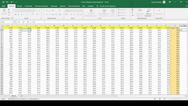Screen dimensions: 188x106
Task: Open Customize Quick Access Toolbar arrow
Action: click(16, 2)
